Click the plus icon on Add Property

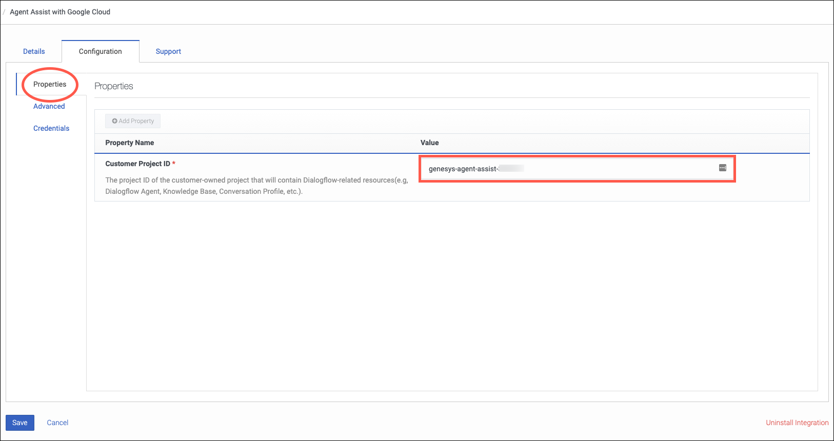click(115, 121)
